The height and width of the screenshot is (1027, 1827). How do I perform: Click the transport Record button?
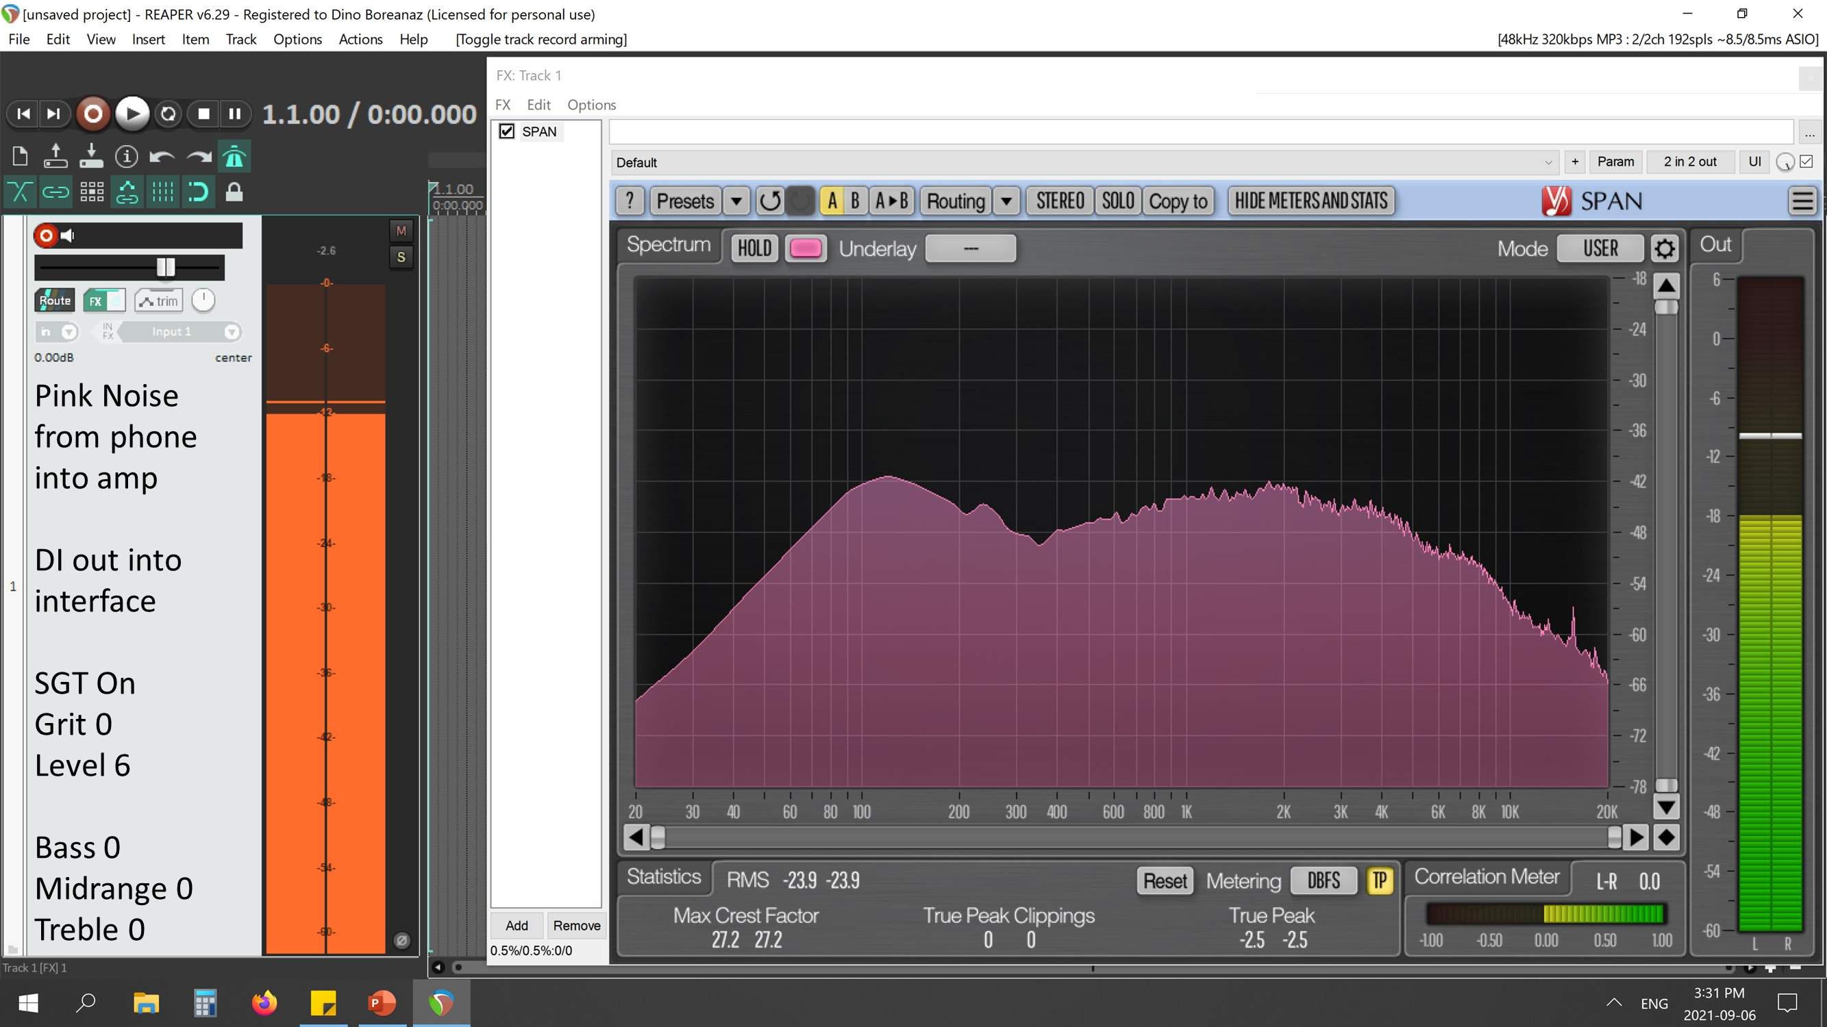pos(93,114)
